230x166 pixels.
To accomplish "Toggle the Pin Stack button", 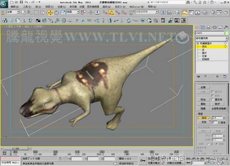I will (198, 77).
